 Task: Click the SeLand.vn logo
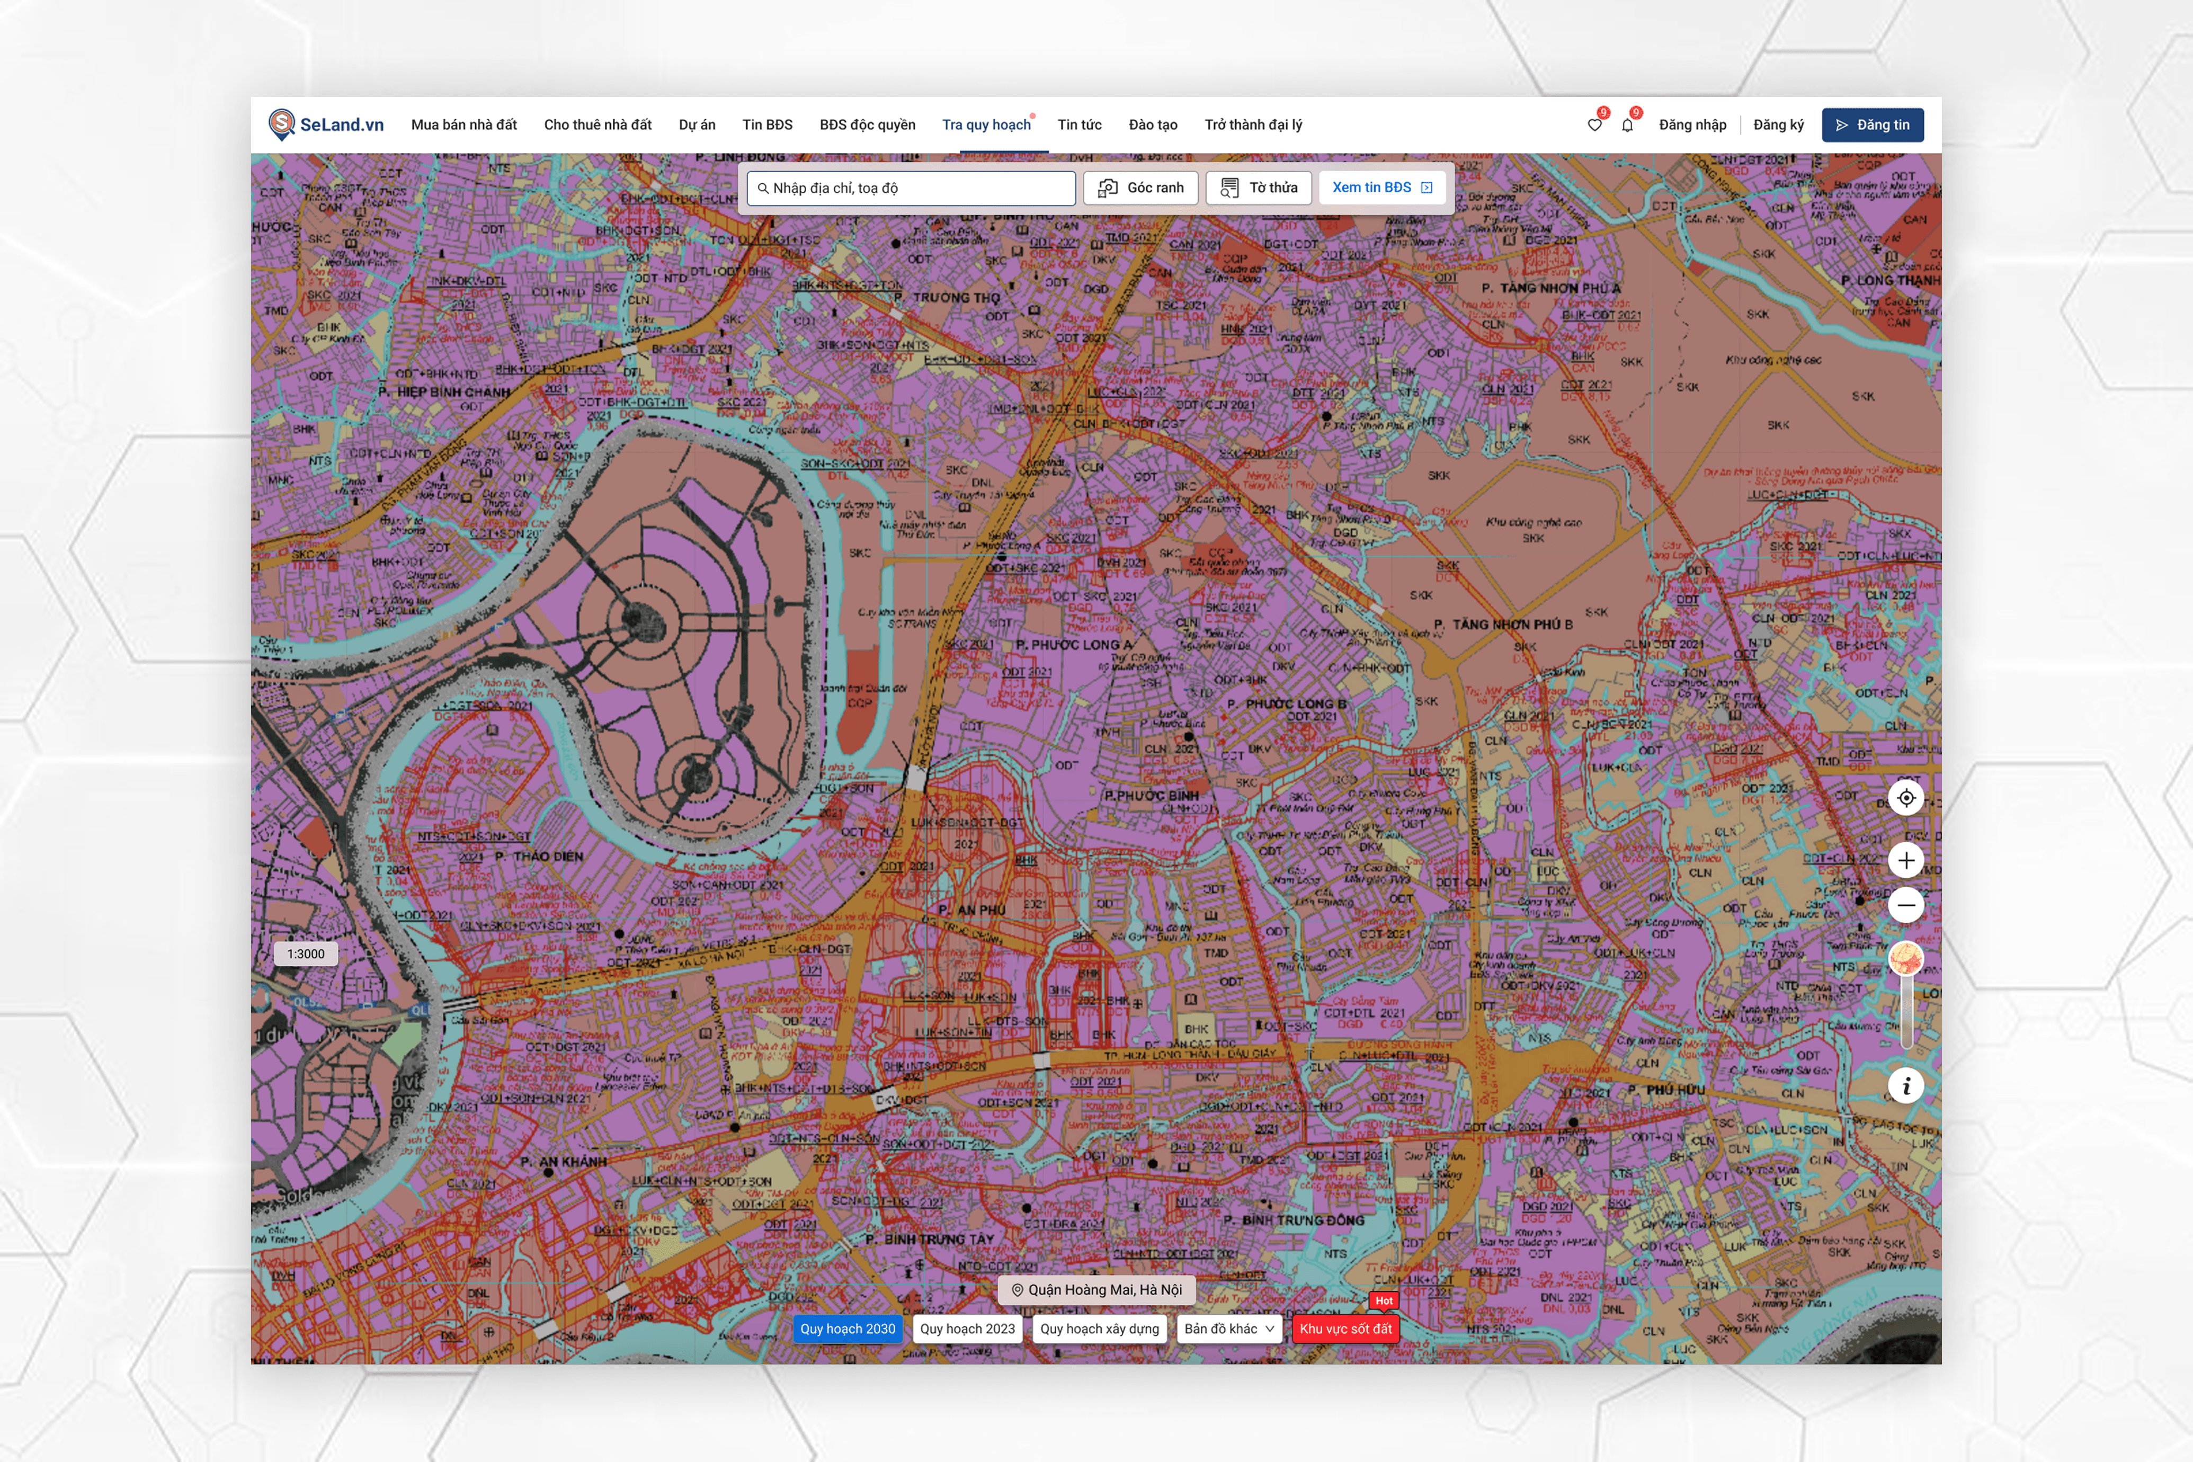click(325, 125)
